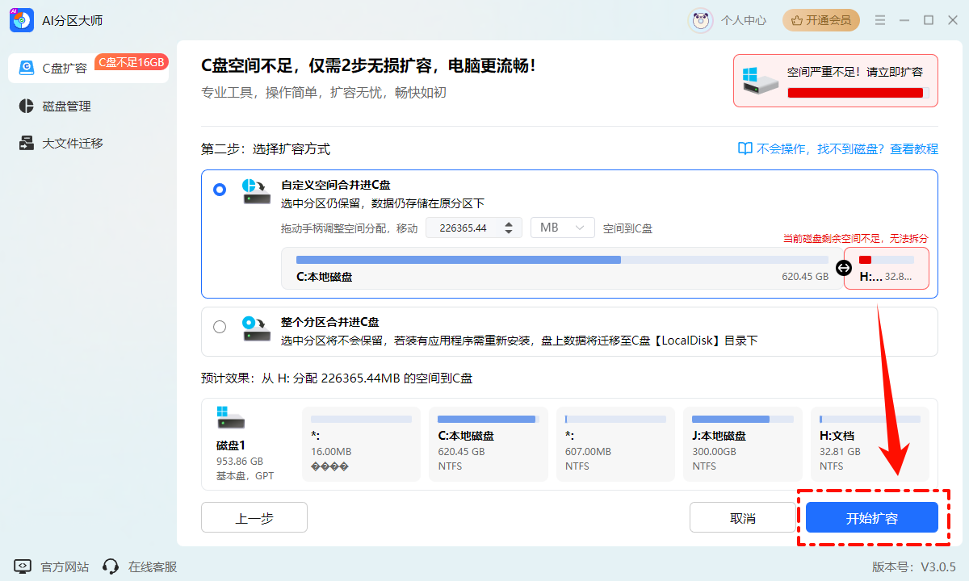Open the hamburger menu icon in title bar
The height and width of the screenshot is (581, 969).
pyautogui.click(x=880, y=20)
